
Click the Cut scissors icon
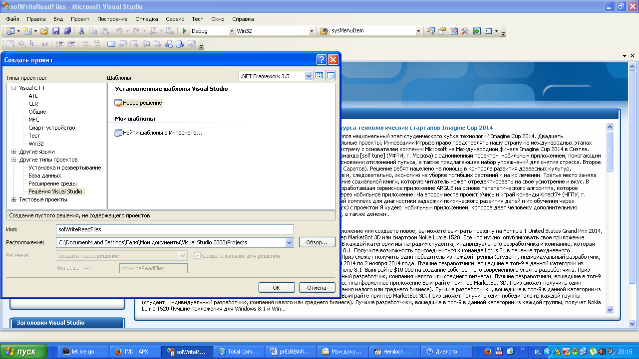(x=82, y=31)
